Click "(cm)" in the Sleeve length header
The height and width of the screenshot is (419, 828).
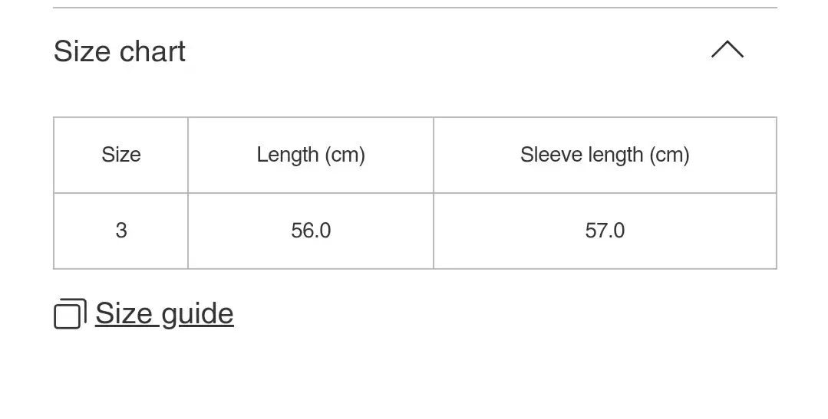click(x=669, y=155)
